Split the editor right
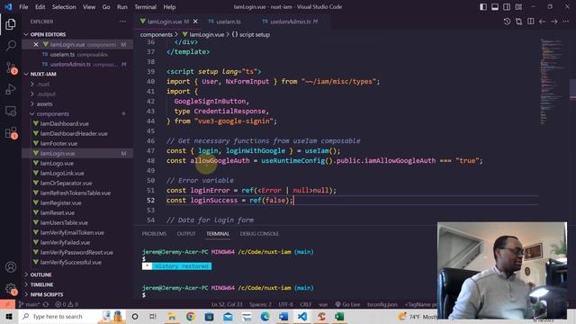Viewport: 576px width, 324px height. pyautogui.click(x=530, y=22)
